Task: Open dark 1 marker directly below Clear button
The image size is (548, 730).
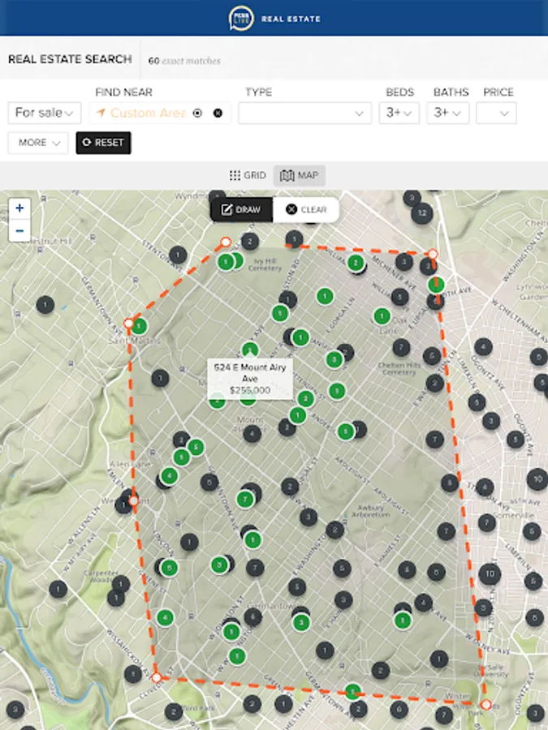Action: (294, 239)
